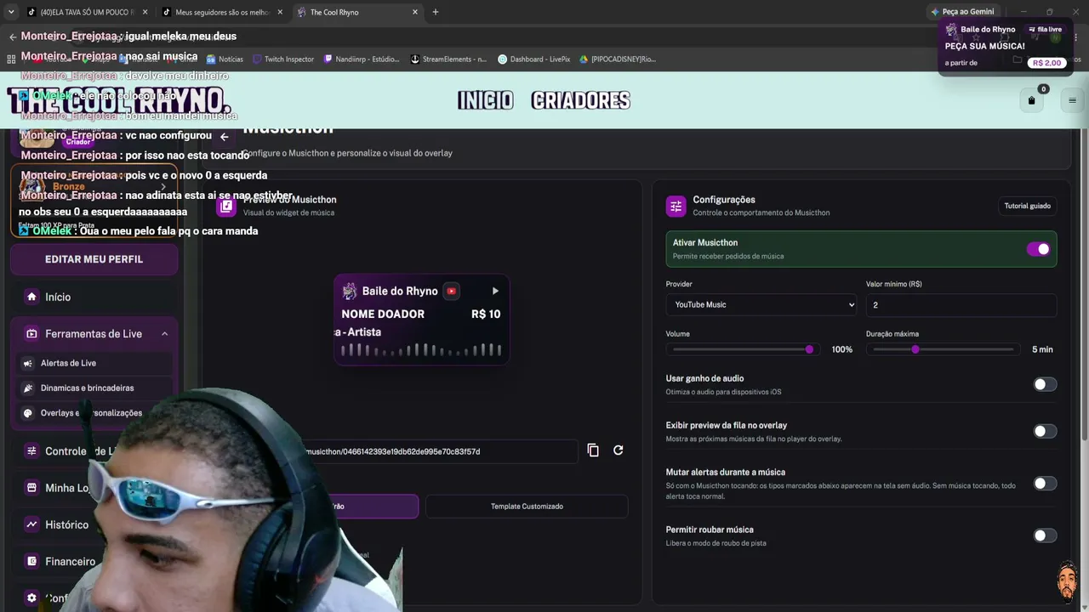Switch to the 'Meus seguidores são os melhores' tab

(222, 12)
